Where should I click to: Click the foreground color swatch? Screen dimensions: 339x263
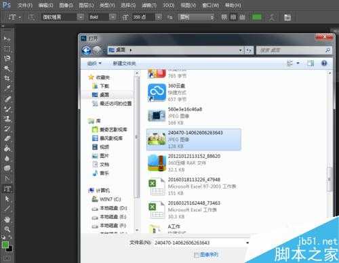tap(5, 245)
